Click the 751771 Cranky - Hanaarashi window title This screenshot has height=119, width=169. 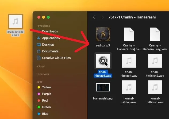(132, 17)
